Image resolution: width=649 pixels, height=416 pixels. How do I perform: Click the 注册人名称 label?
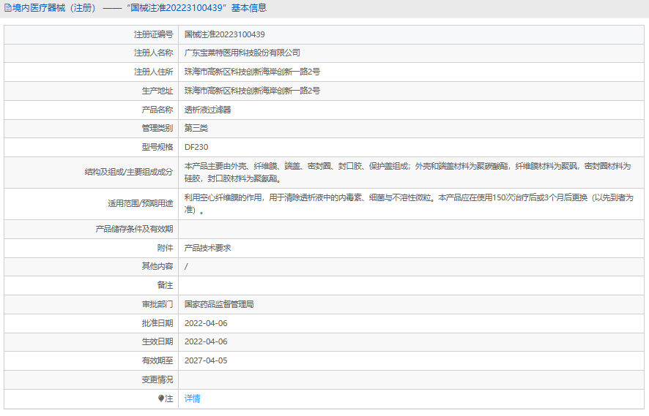pos(153,53)
